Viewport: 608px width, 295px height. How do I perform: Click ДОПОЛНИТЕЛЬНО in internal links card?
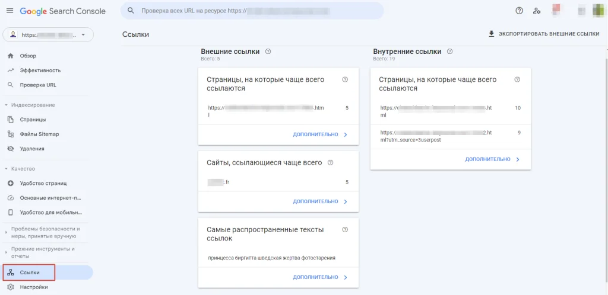click(488, 159)
